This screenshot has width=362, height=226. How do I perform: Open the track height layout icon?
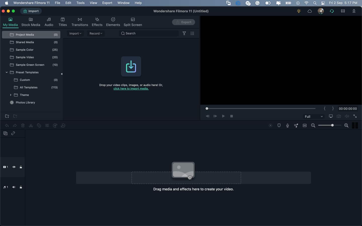click(x=355, y=126)
